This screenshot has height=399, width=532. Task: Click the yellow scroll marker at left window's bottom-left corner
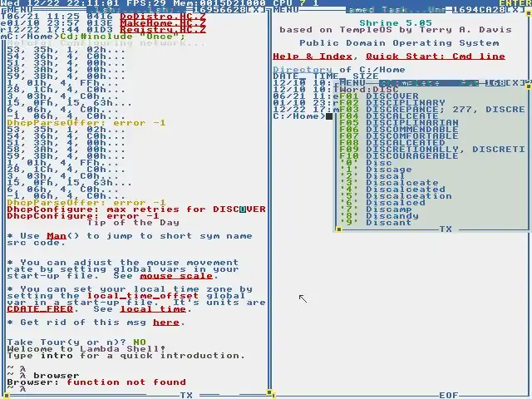pos(7,396)
